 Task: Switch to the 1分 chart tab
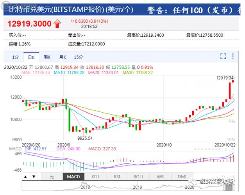coord(15,57)
